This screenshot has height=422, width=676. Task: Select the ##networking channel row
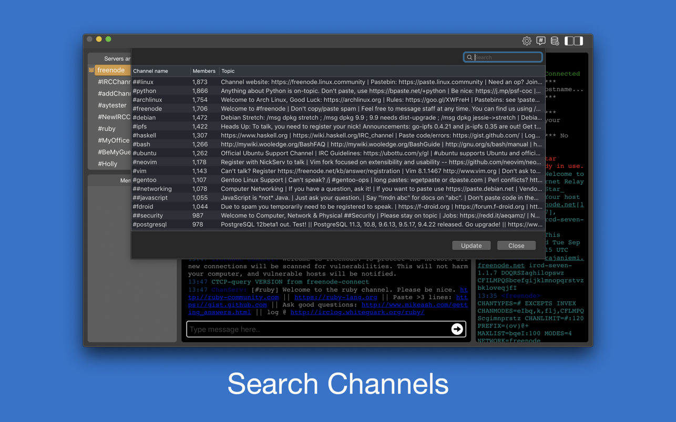point(337,189)
